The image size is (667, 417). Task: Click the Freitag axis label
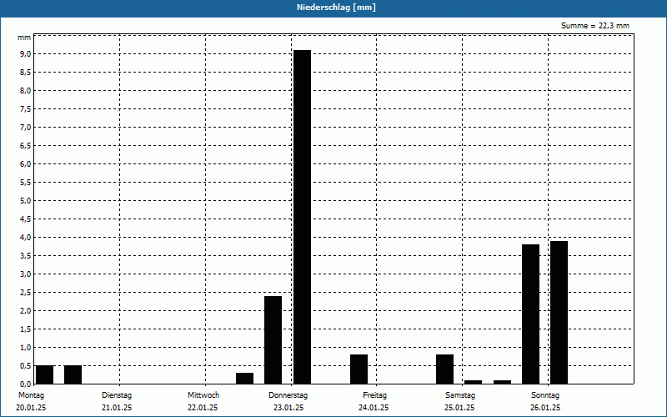[374, 395]
